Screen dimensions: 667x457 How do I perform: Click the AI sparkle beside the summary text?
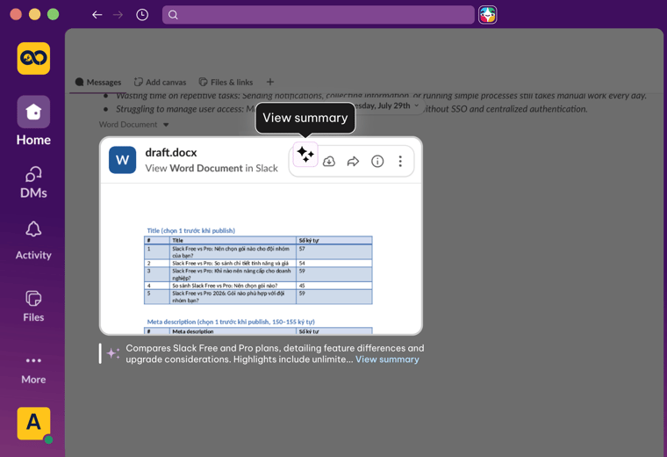[113, 353]
